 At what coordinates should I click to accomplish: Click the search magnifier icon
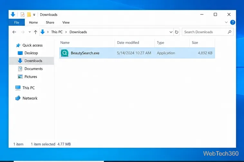pos(230,32)
